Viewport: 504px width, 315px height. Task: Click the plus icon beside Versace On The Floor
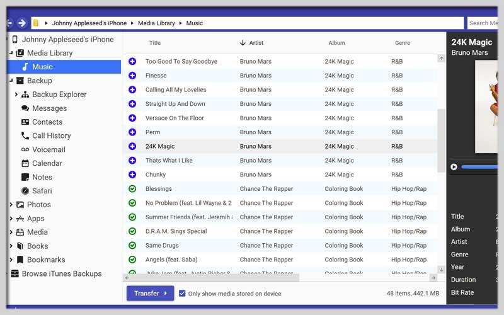[132, 118]
